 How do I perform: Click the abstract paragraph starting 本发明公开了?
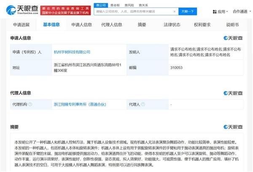point(126,154)
